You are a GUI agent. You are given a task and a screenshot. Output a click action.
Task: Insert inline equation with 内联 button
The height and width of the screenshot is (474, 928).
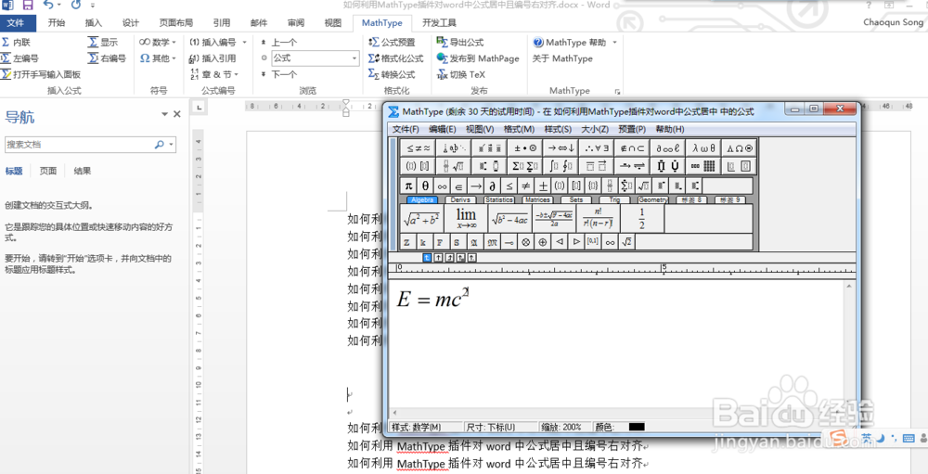click(16, 43)
